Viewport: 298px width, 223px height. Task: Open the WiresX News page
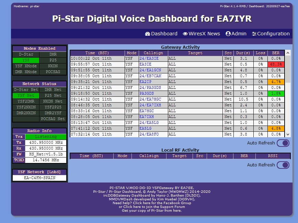coord(201,34)
